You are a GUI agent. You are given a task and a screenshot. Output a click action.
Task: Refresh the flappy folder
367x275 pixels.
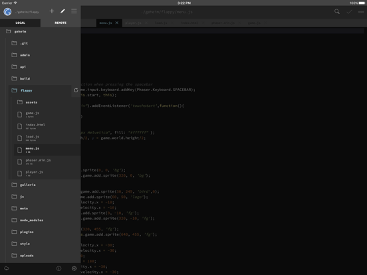point(76,90)
